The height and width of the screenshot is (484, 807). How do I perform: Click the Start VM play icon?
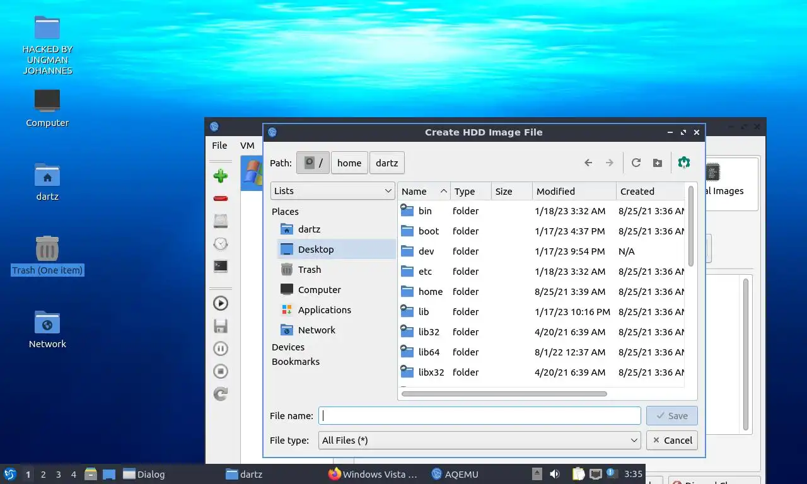point(221,303)
